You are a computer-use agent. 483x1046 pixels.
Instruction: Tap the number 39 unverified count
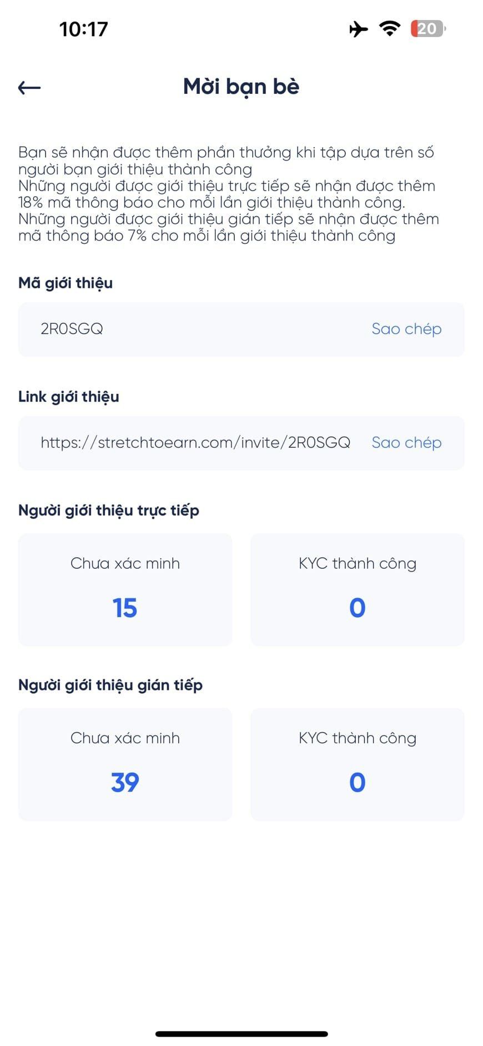(x=125, y=783)
